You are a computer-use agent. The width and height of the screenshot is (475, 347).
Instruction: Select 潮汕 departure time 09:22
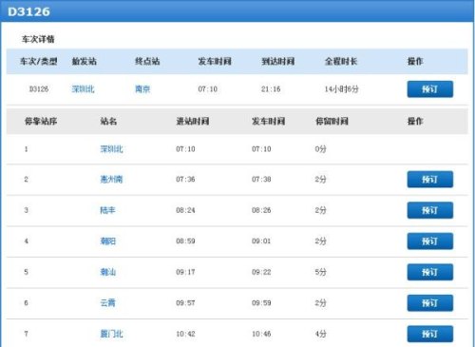(261, 272)
